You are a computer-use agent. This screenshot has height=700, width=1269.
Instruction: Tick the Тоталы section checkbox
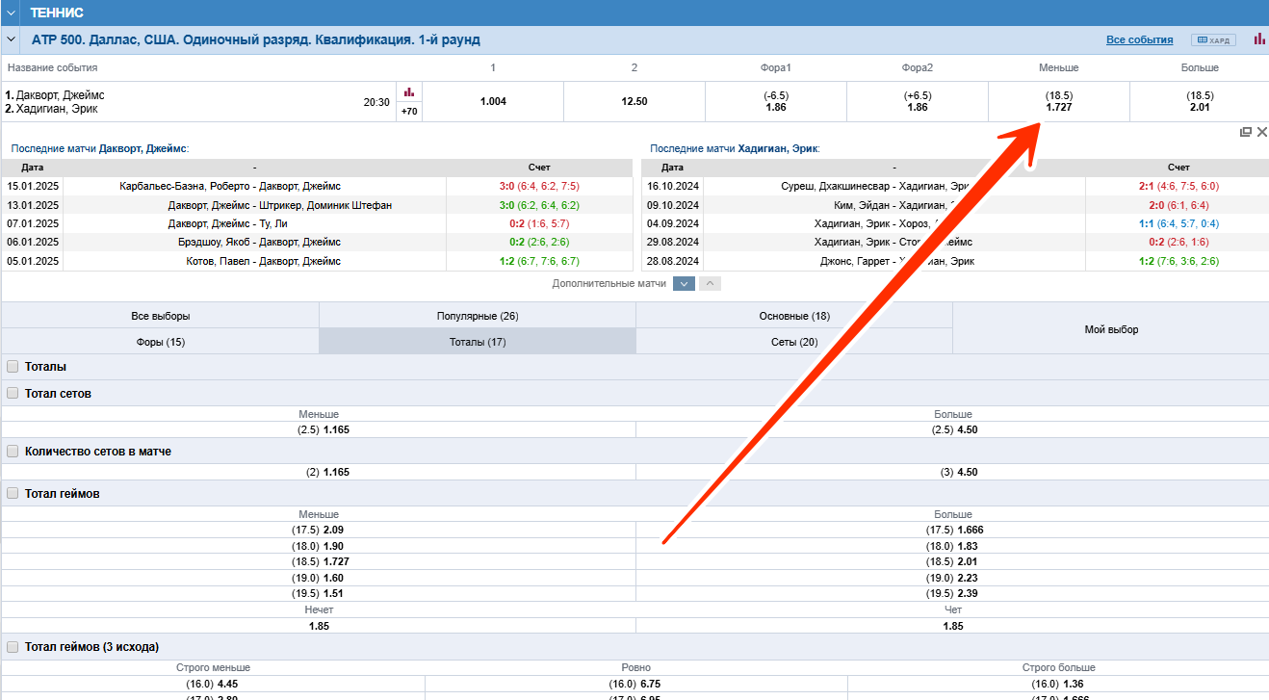tap(13, 367)
